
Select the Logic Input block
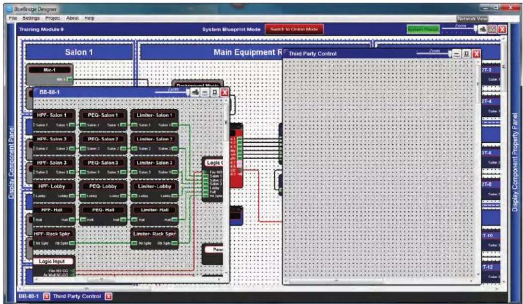[54, 266]
